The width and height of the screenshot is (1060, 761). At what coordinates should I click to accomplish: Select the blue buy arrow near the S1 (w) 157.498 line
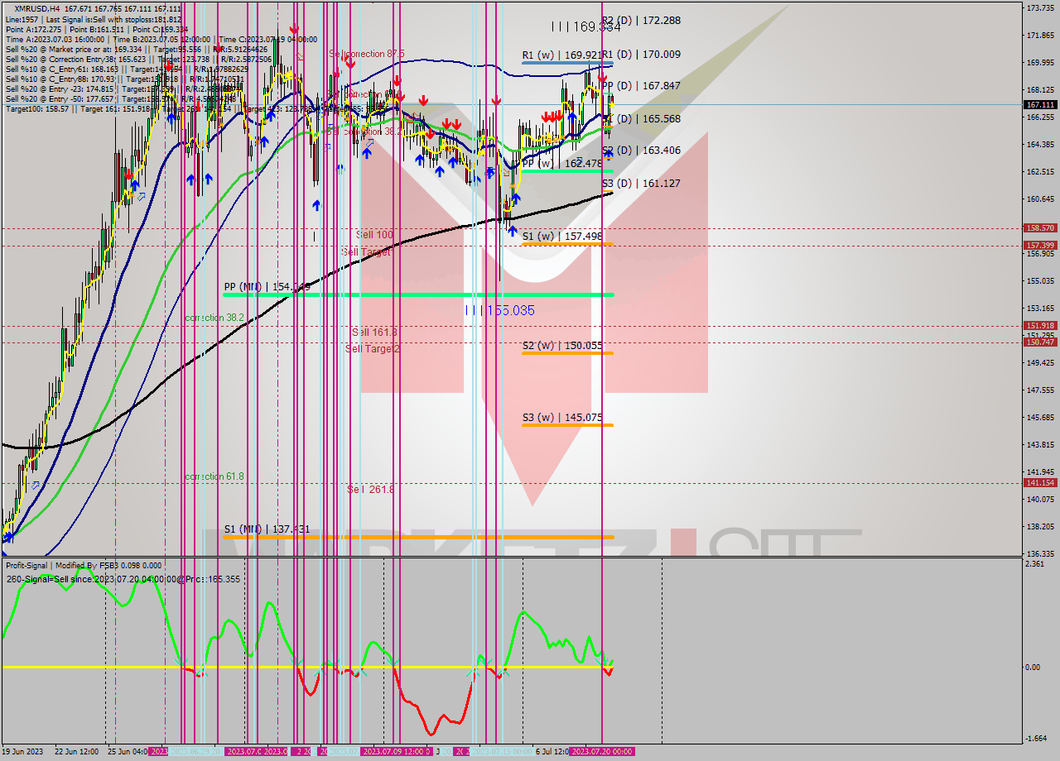[513, 230]
